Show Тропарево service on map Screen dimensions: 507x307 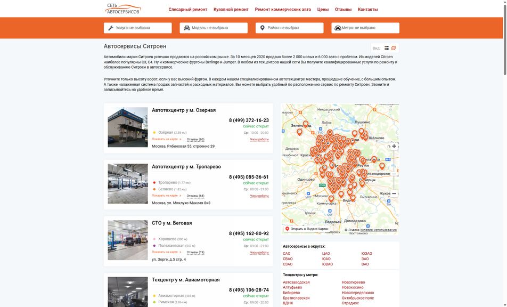click(x=167, y=196)
